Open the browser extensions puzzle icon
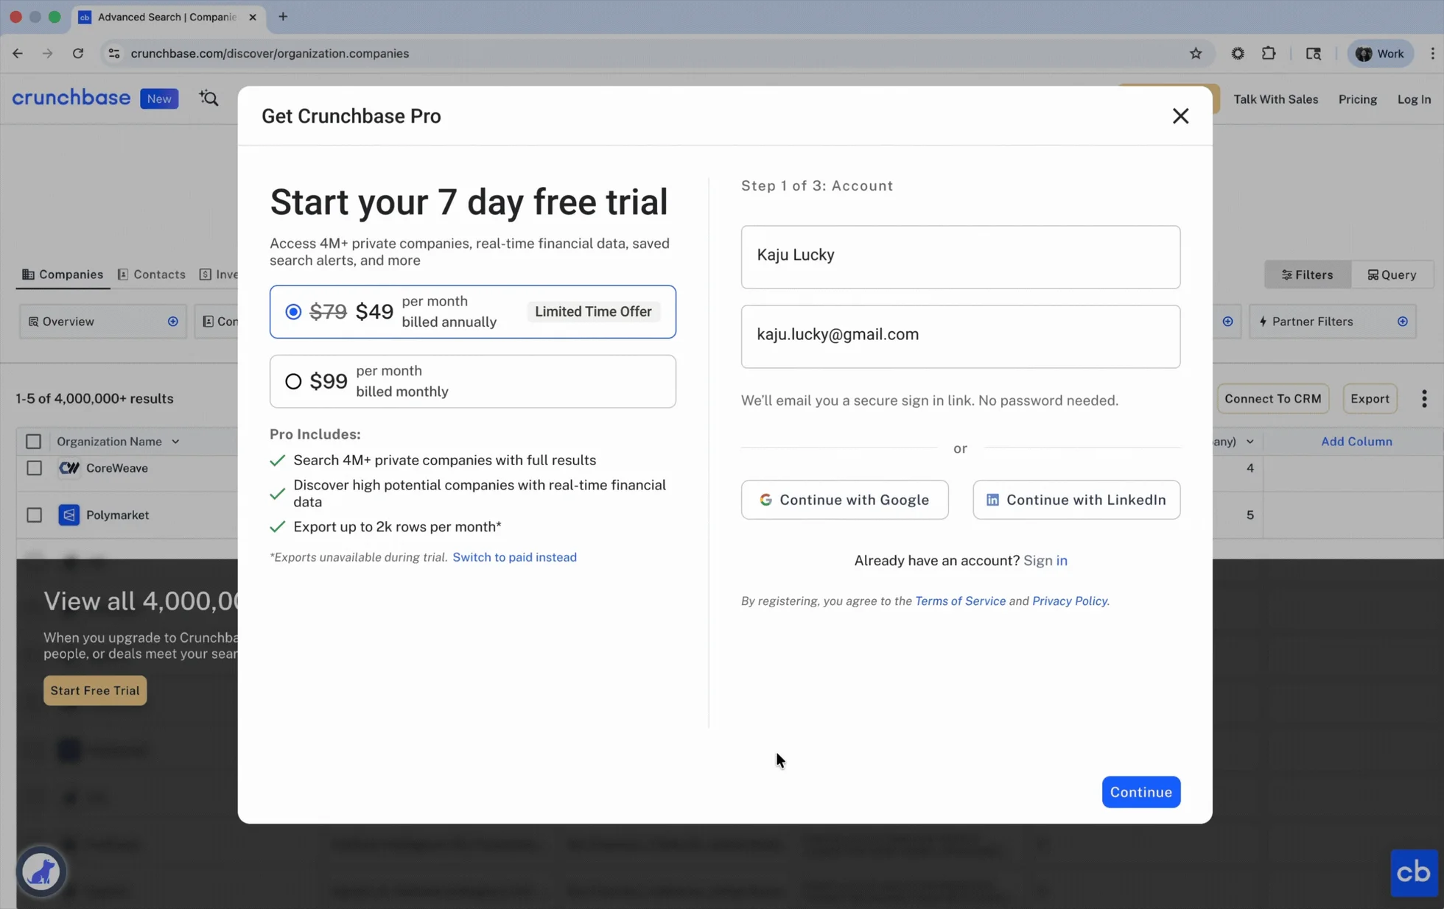 pos(1268,53)
